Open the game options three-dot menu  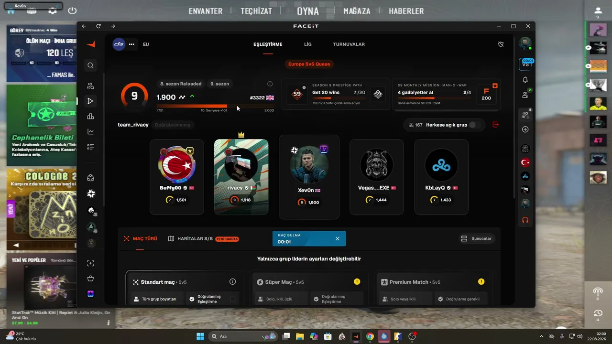(x=131, y=44)
